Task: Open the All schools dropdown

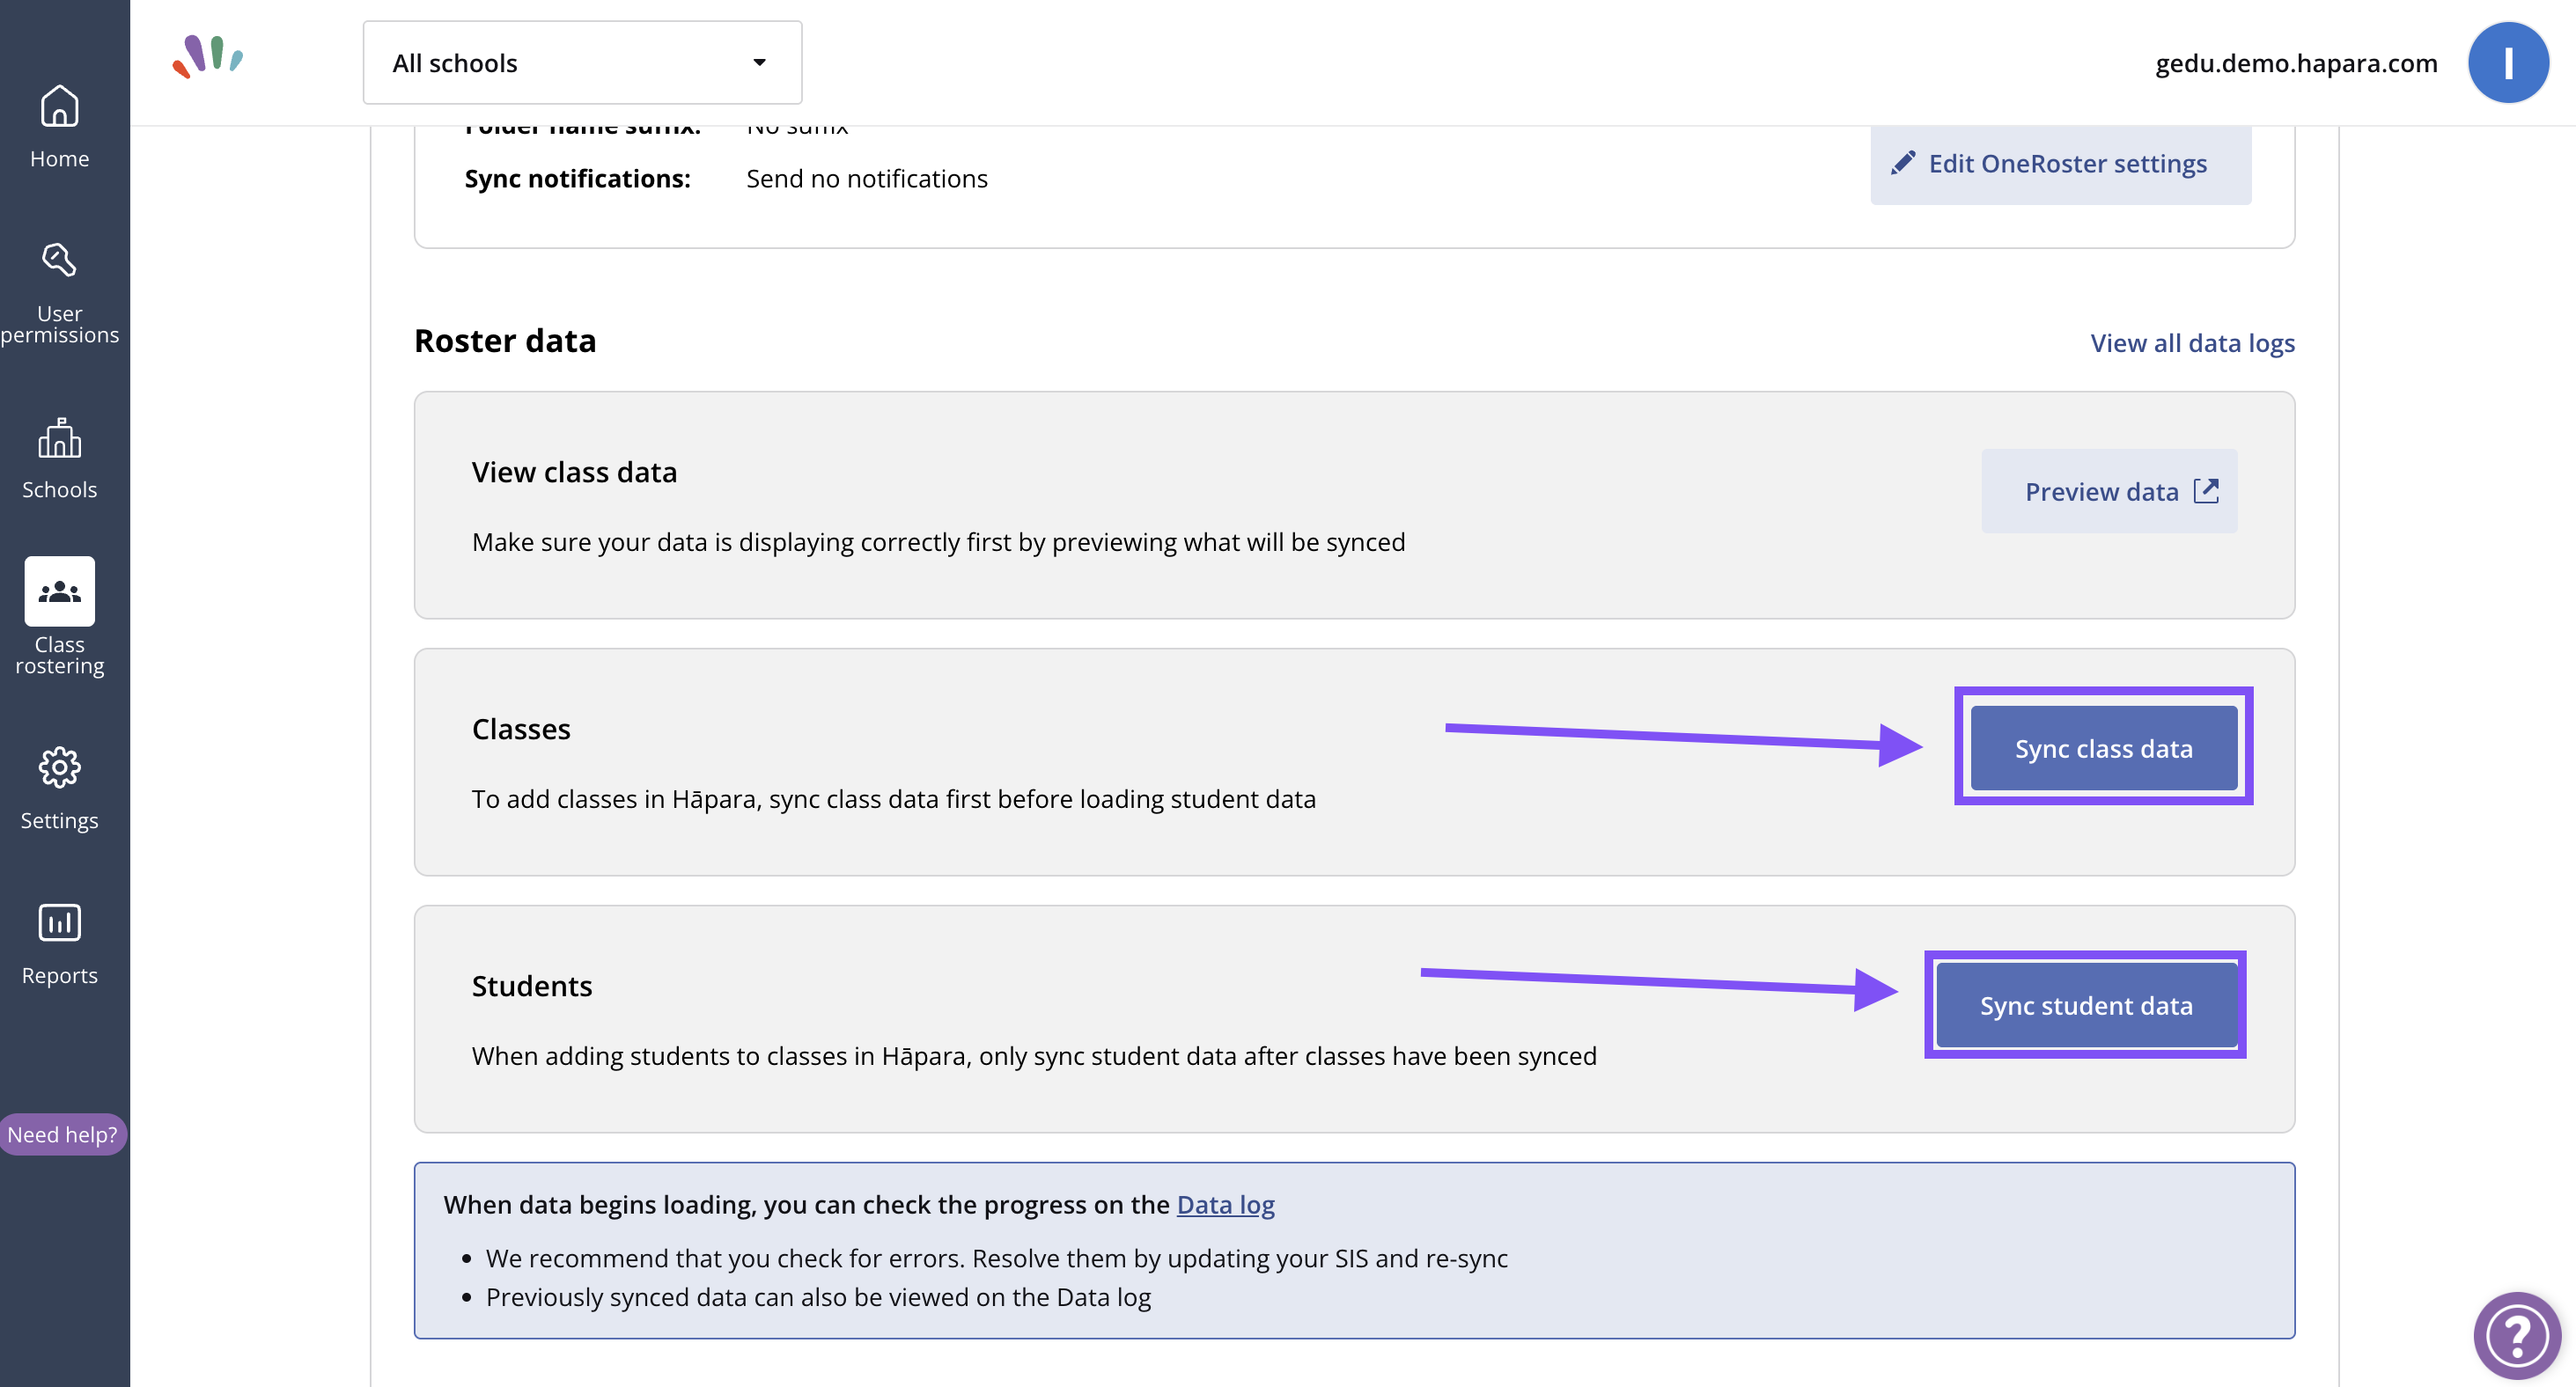Action: point(582,63)
